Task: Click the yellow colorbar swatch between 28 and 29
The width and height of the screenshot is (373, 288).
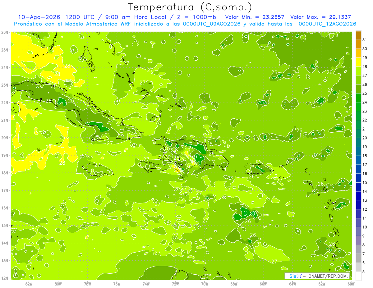Action: click(x=358, y=62)
